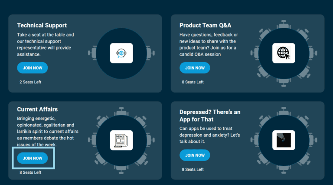This screenshot has width=333, height=185.
Task: Click "8 Seats Left" on the depression card
Action: 193,169
